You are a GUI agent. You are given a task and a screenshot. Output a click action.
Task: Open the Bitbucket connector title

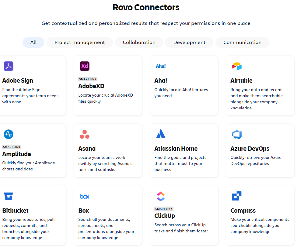pos(15,211)
